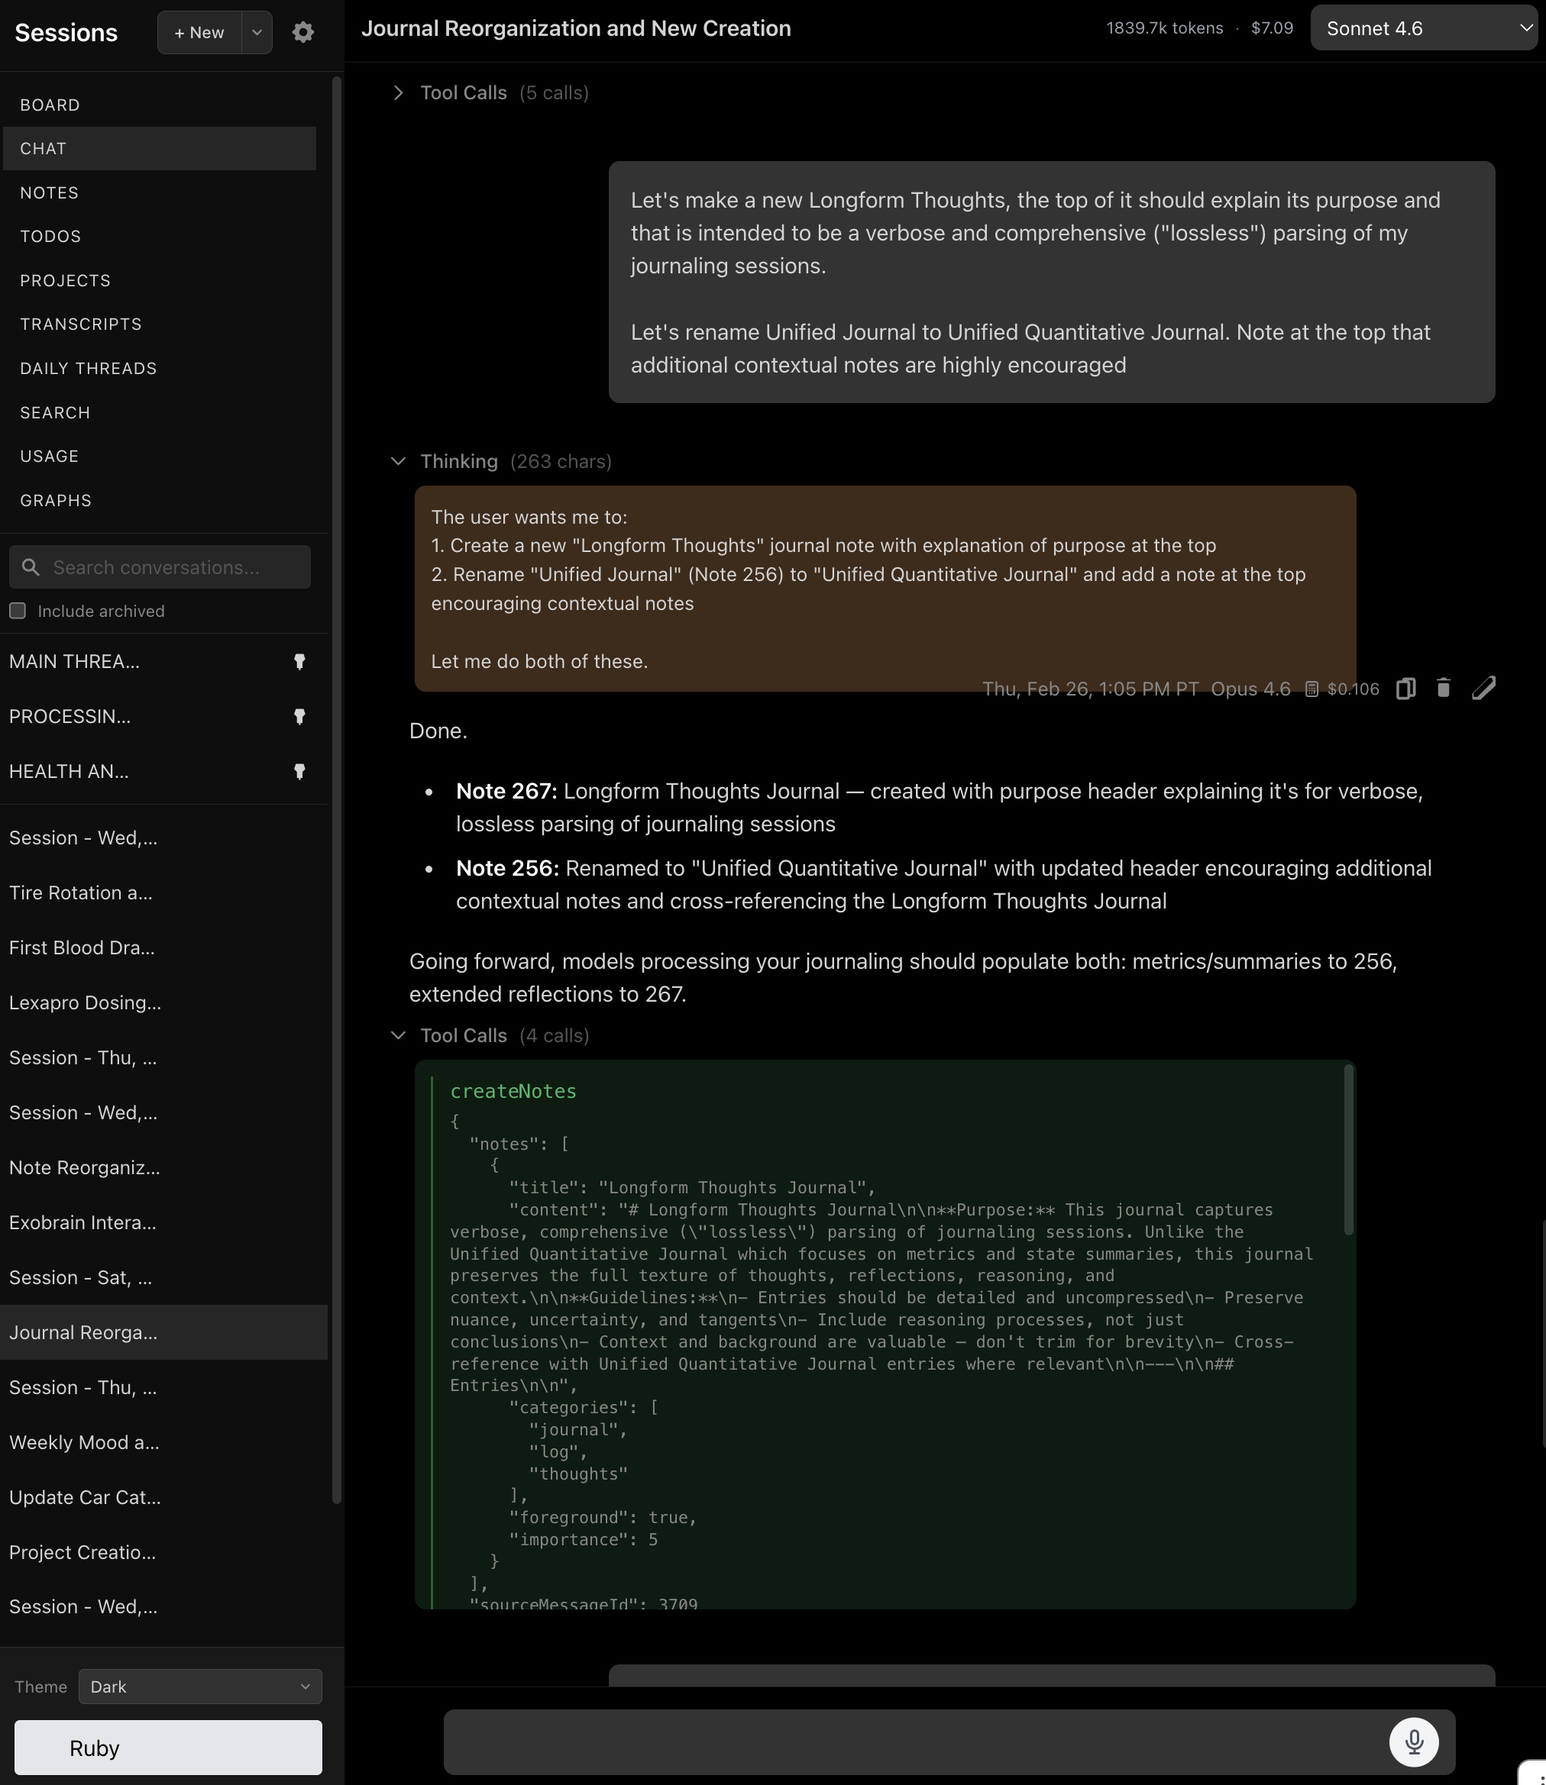Open settings via the gear icon
Image resolution: width=1546 pixels, height=1785 pixels.
[x=302, y=33]
